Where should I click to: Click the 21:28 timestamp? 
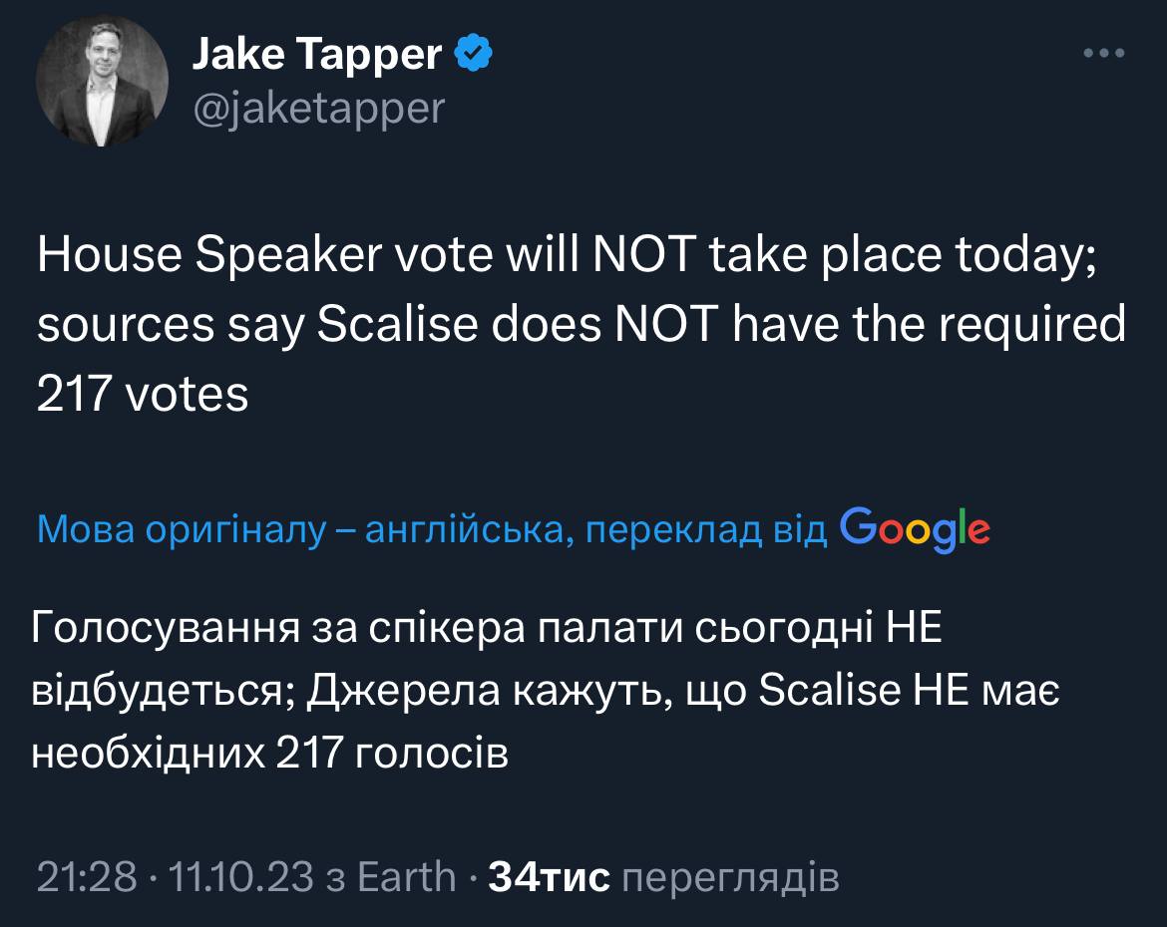pyautogui.click(x=86, y=877)
